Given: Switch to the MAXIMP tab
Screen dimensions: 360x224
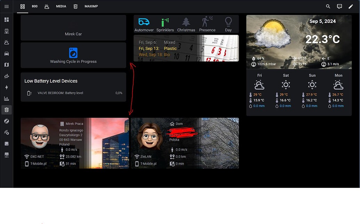Looking at the screenshot, I should coord(91,6).
